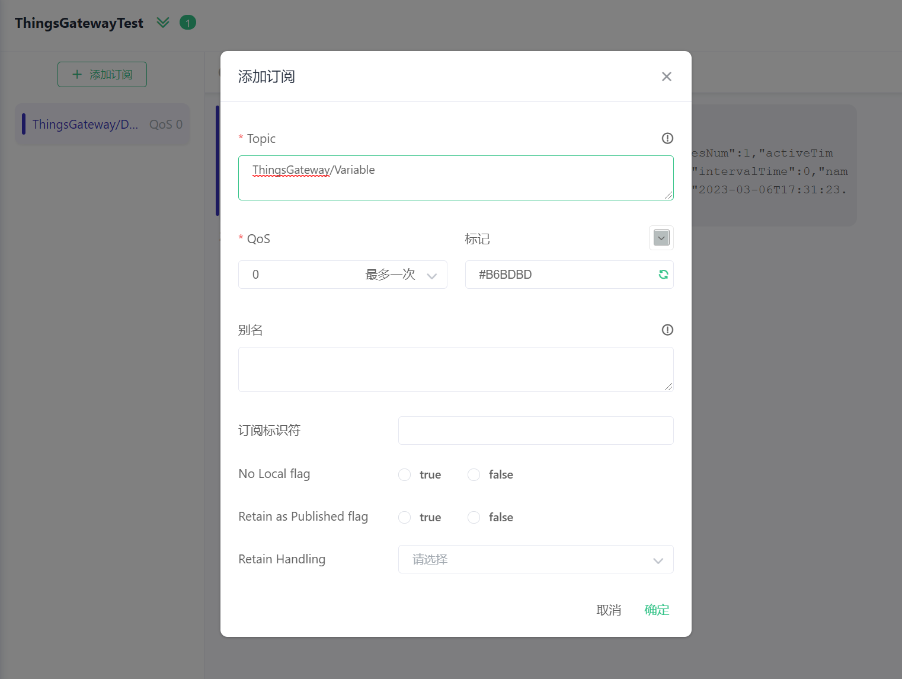Click 取消 to cancel the dialog
The width and height of the screenshot is (902, 679).
click(609, 610)
